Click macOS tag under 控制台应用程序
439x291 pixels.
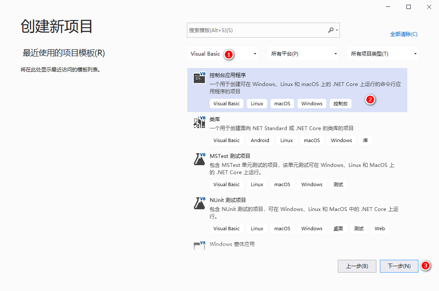[x=282, y=104]
